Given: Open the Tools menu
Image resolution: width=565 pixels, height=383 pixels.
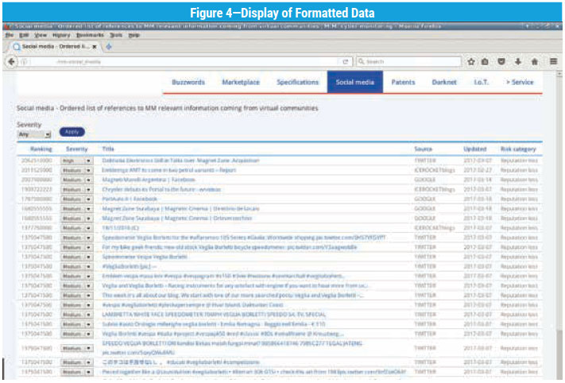Looking at the screenshot, I should 116,35.
